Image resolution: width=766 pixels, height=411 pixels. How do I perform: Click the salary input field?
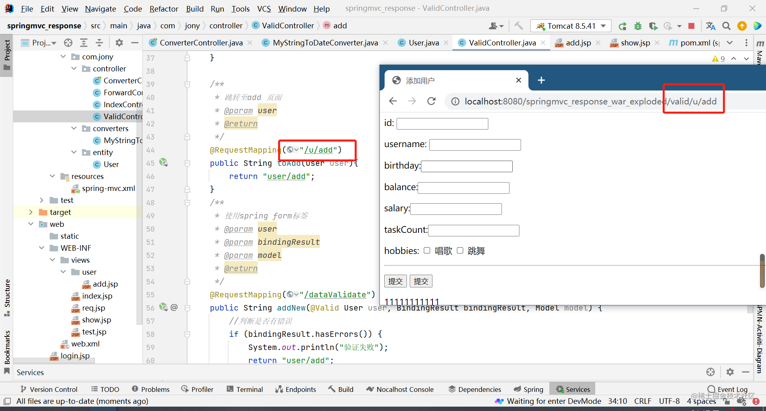pyautogui.click(x=456, y=209)
